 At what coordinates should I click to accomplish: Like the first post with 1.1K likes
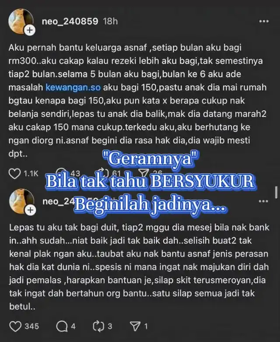pos(14,174)
